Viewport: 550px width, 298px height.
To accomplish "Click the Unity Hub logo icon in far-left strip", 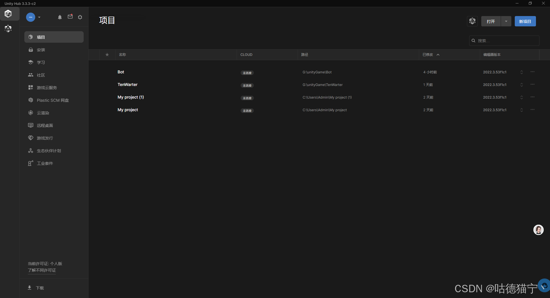I will click(8, 14).
